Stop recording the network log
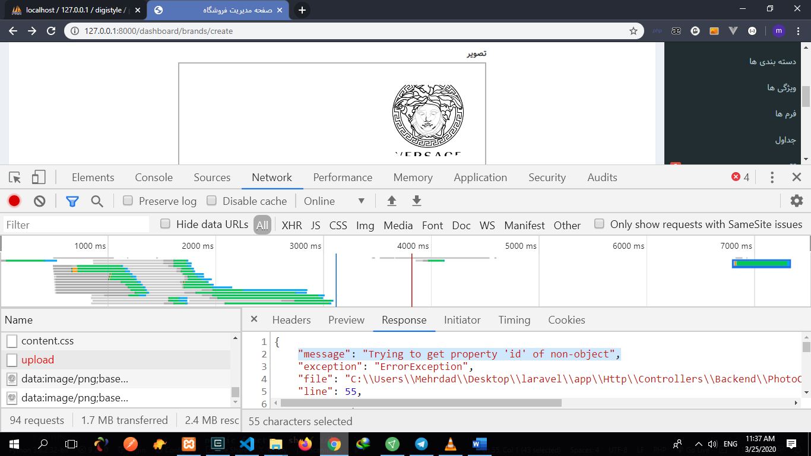 click(x=14, y=201)
